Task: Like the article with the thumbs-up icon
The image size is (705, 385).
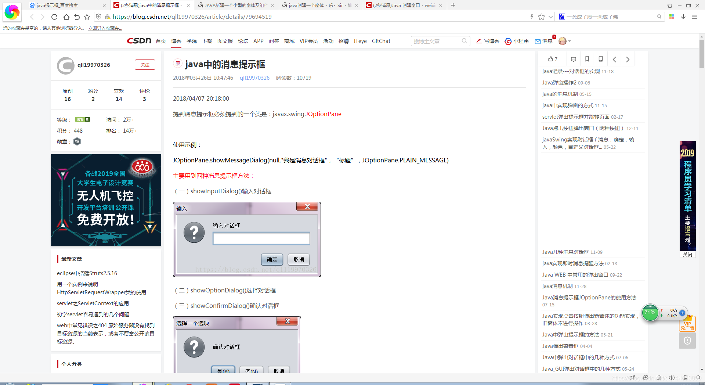Action: [x=552, y=59]
